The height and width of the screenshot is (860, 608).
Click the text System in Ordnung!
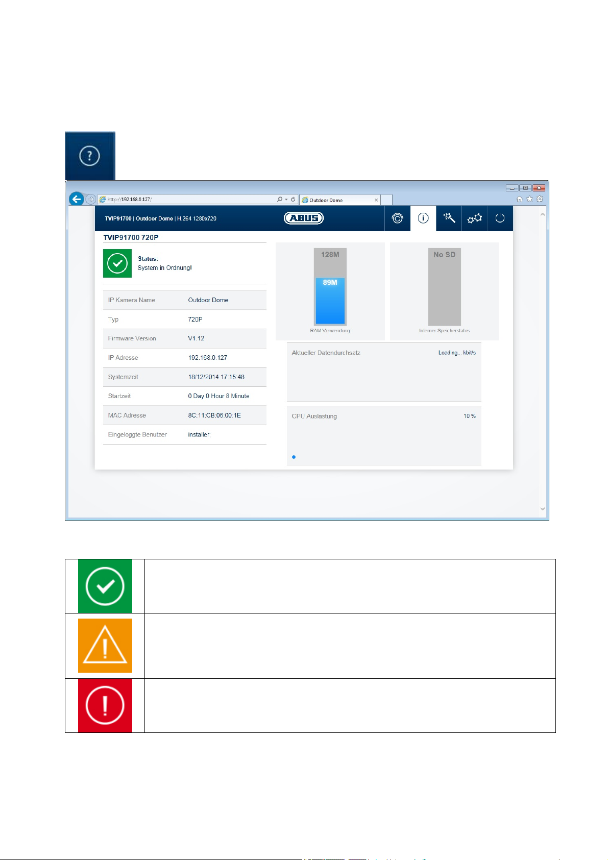164,268
